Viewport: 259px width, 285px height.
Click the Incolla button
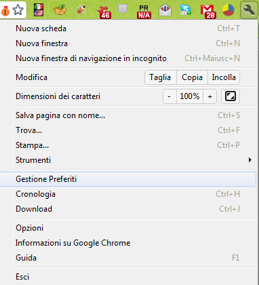(x=224, y=77)
